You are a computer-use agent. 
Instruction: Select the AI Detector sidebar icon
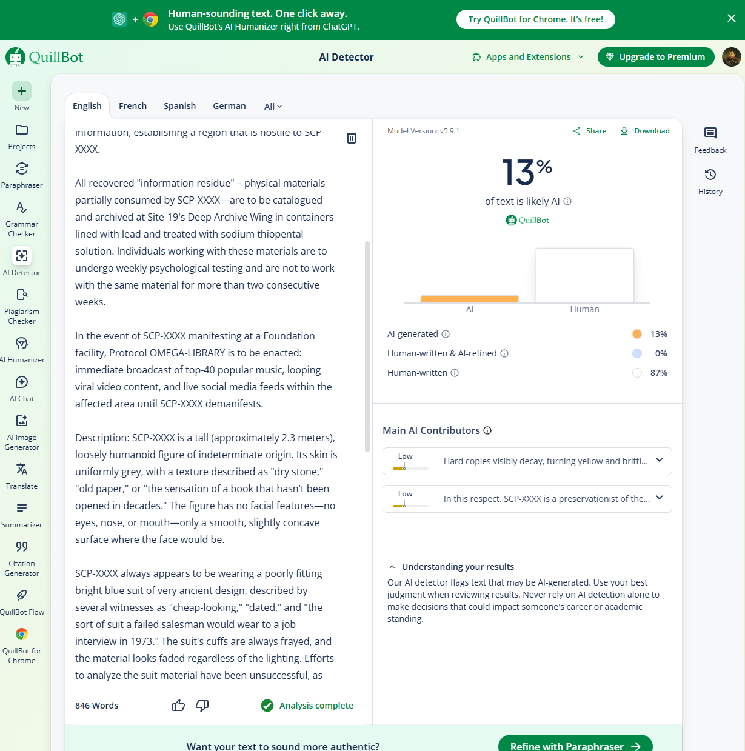coord(22,256)
